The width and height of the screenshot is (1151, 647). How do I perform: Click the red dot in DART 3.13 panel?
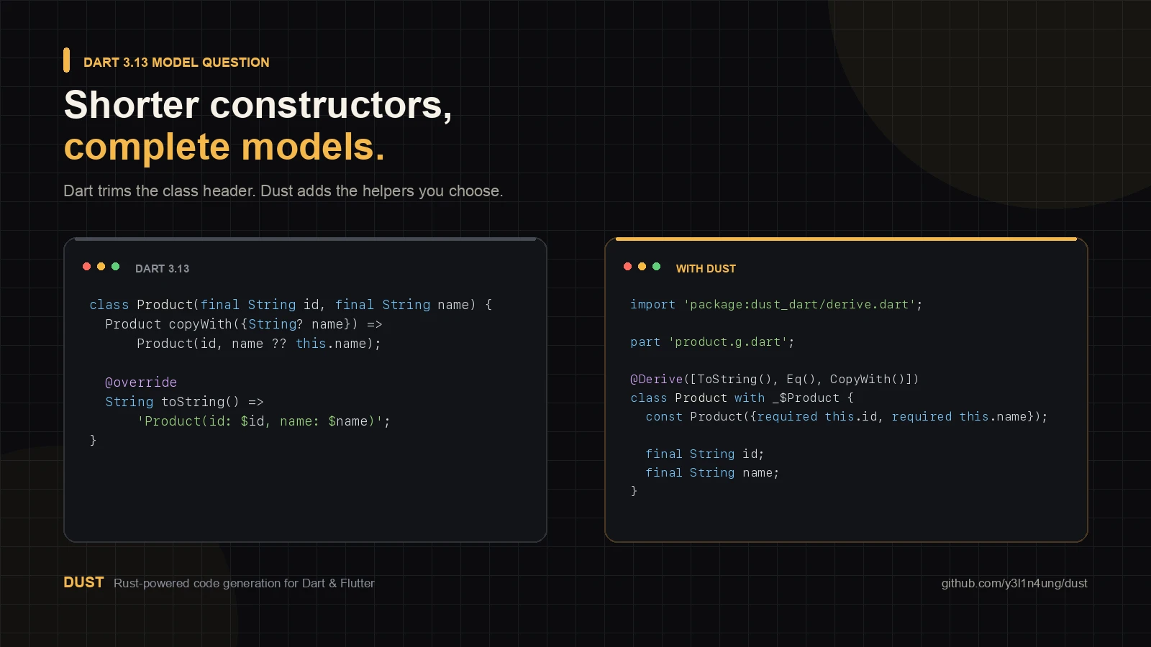[x=86, y=267]
